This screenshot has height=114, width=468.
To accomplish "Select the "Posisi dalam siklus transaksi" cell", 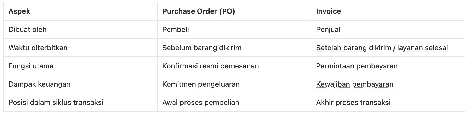I will [56, 103].
